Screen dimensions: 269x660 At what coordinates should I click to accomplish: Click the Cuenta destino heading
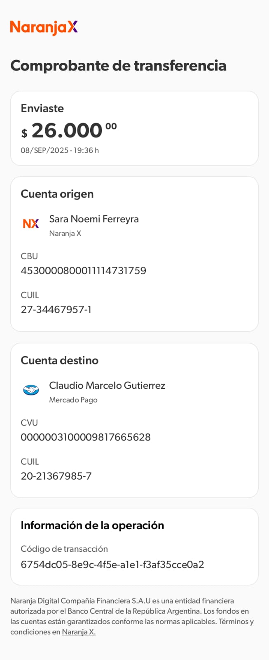point(60,360)
